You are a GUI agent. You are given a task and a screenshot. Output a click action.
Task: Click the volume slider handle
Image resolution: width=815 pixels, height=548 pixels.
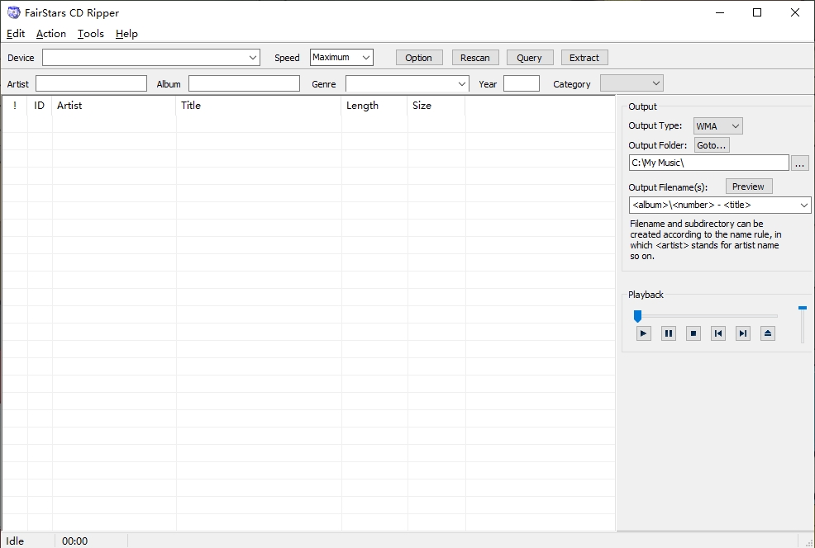coord(802,309)
